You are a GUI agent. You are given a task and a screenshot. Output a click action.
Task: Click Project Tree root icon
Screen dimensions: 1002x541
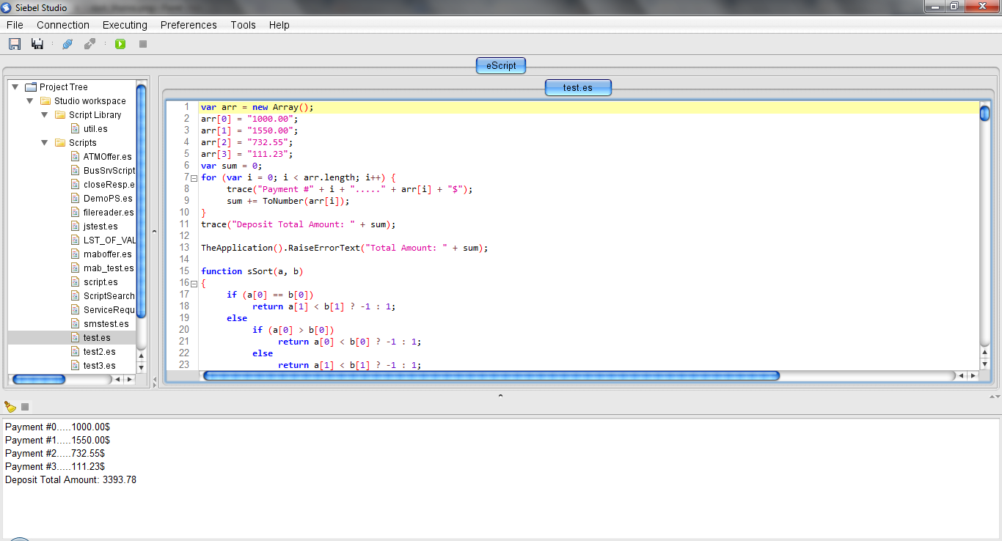tap(31, 87)
